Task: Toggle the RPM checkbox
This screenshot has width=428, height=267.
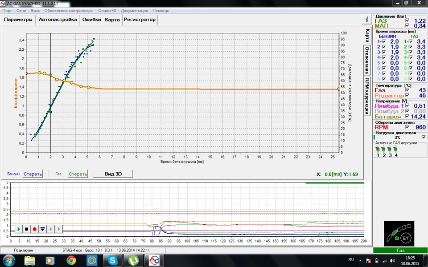Action: 407,127
